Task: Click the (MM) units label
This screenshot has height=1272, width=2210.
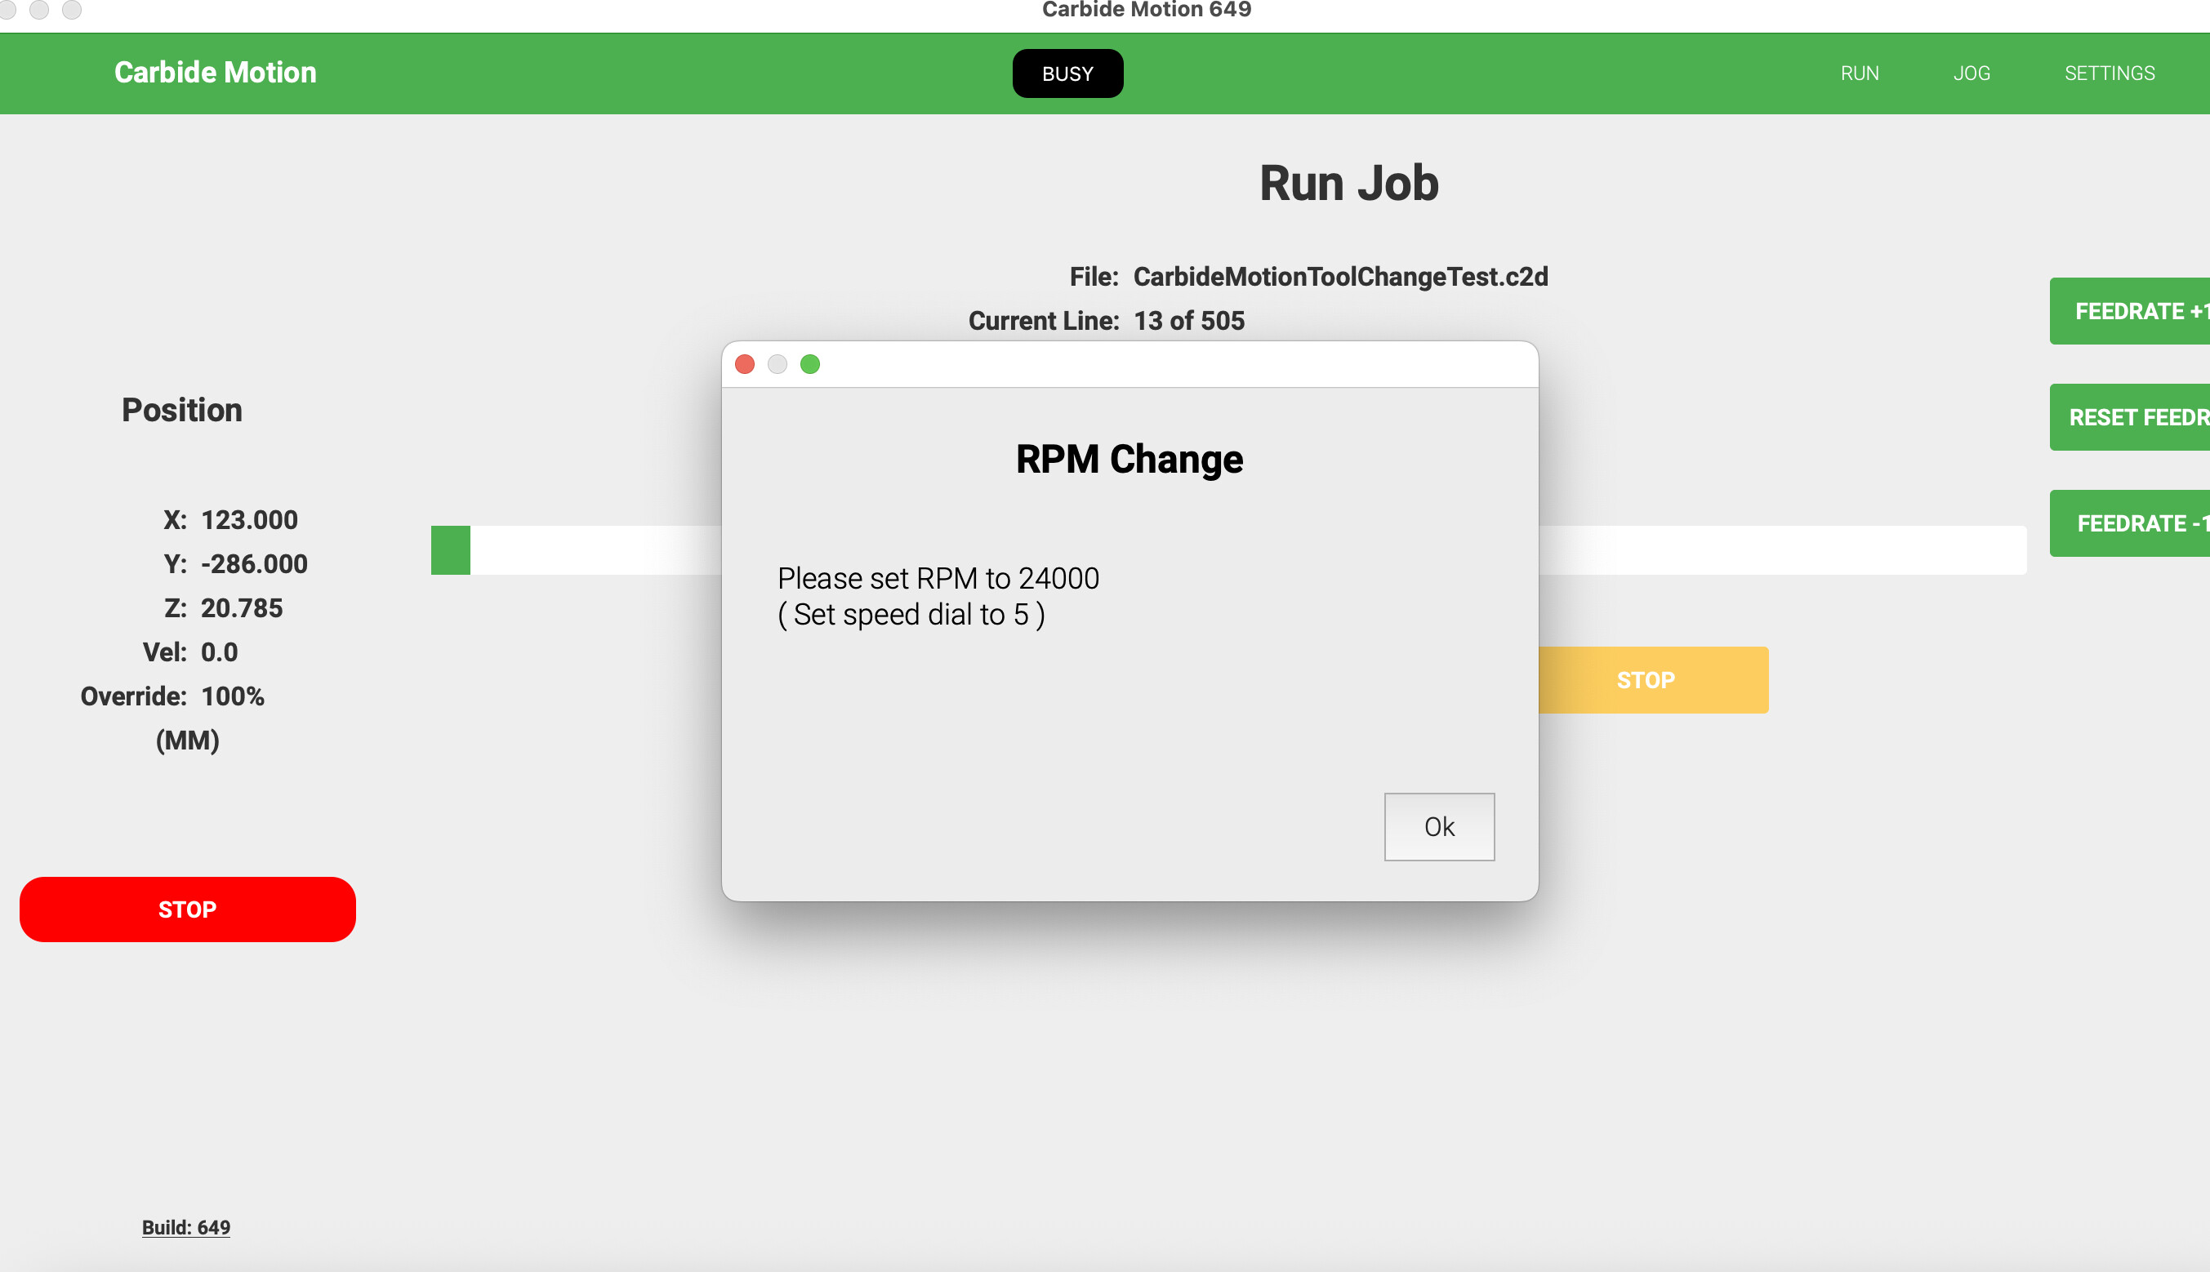Action: point(187,741)
